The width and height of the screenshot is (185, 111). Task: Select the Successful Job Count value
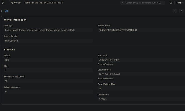tap(48, 81)
